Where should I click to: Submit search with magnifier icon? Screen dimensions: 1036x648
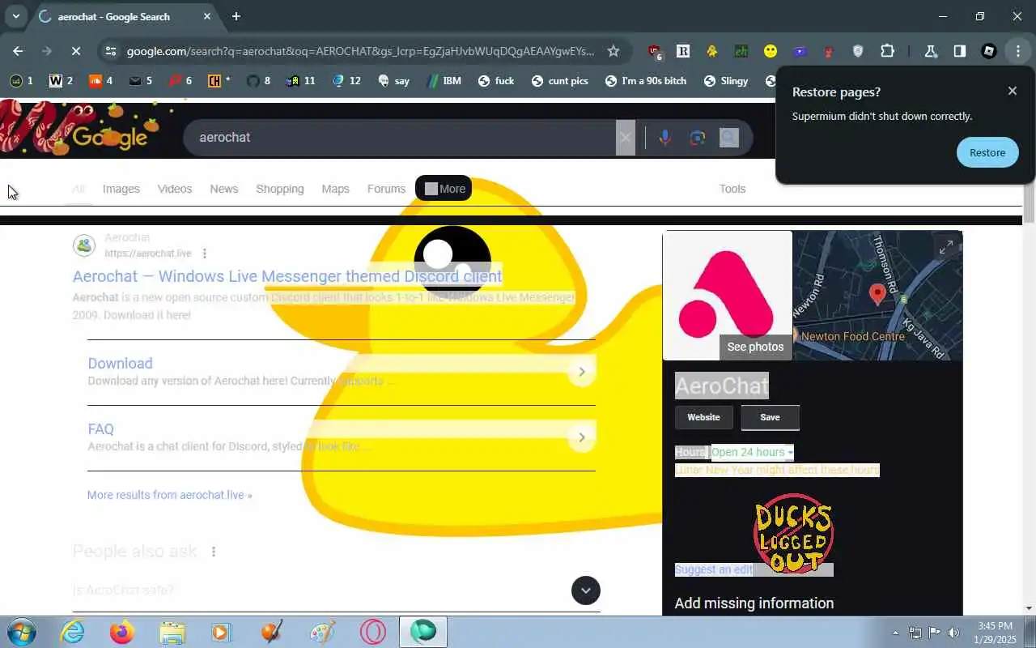729,138
